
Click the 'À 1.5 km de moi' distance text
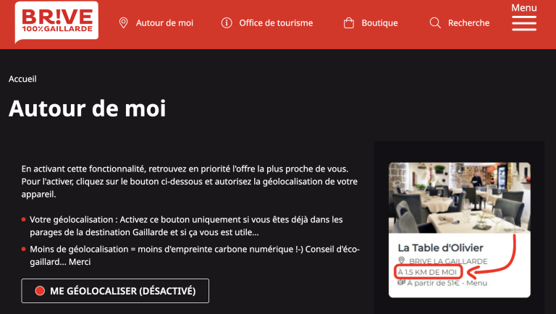tap(428, 272)
